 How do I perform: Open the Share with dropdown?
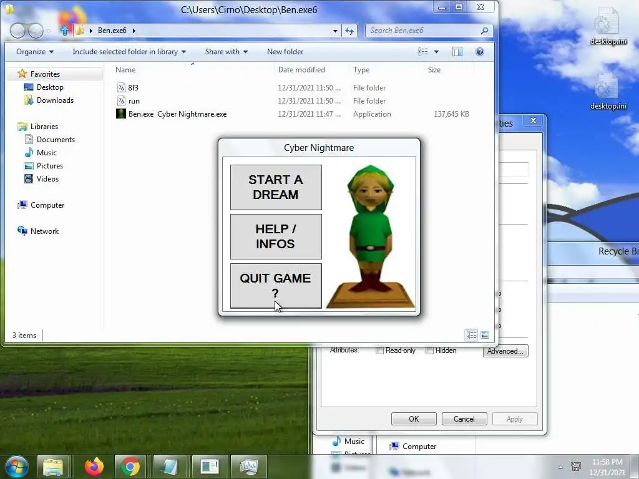click(x=226, y=52)
